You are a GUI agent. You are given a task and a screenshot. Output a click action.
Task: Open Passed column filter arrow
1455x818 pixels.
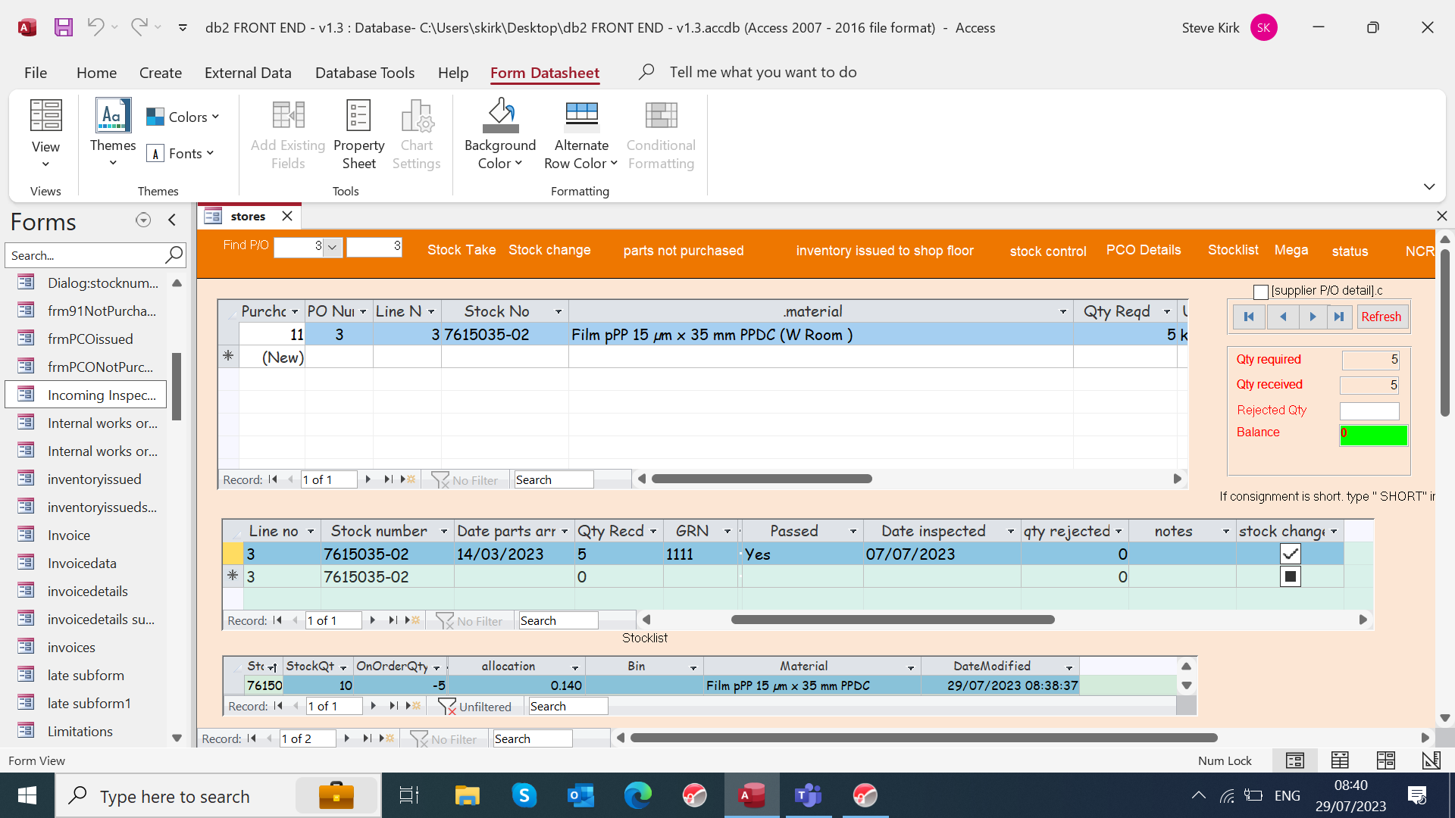(853, 532)
